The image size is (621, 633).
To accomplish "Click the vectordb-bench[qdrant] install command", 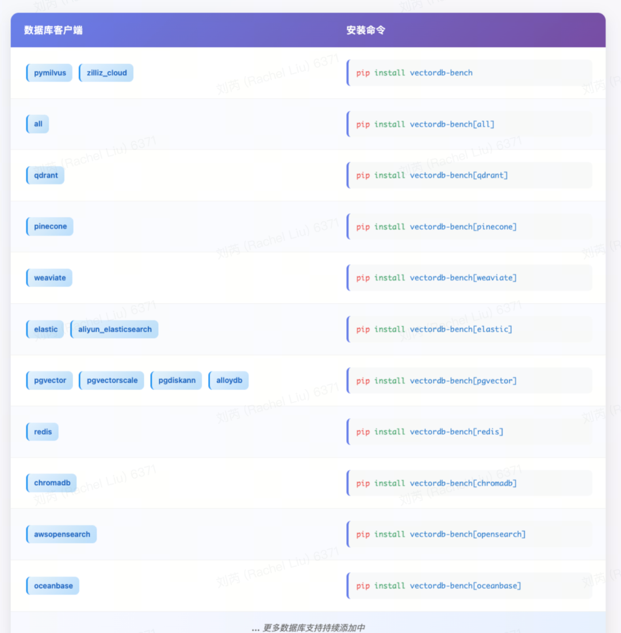I will (x=469, y=175).
